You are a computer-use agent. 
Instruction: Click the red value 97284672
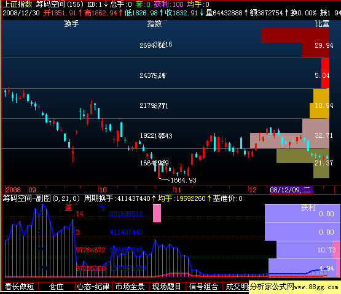tap(90, 250)
